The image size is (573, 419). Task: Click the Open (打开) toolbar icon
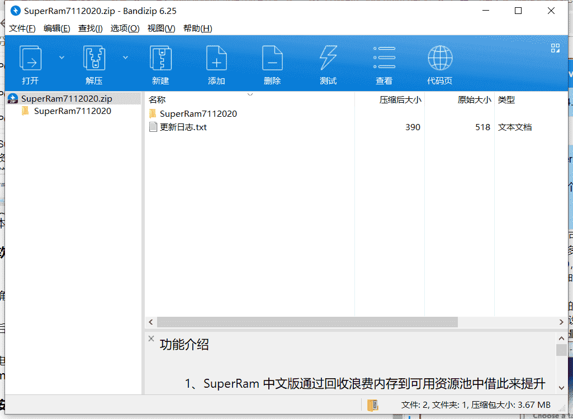click(30, 58)
